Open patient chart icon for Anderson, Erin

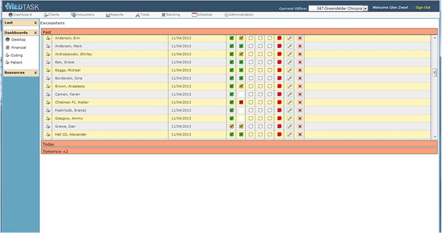click(x=48, y=38)
